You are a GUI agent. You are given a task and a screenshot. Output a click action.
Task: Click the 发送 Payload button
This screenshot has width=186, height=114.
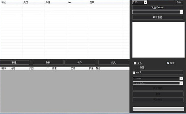(158, 7)
